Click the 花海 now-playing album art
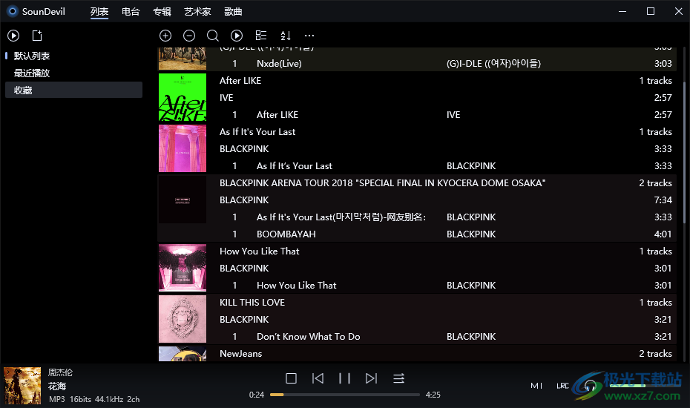 click(x=22, y=386)
